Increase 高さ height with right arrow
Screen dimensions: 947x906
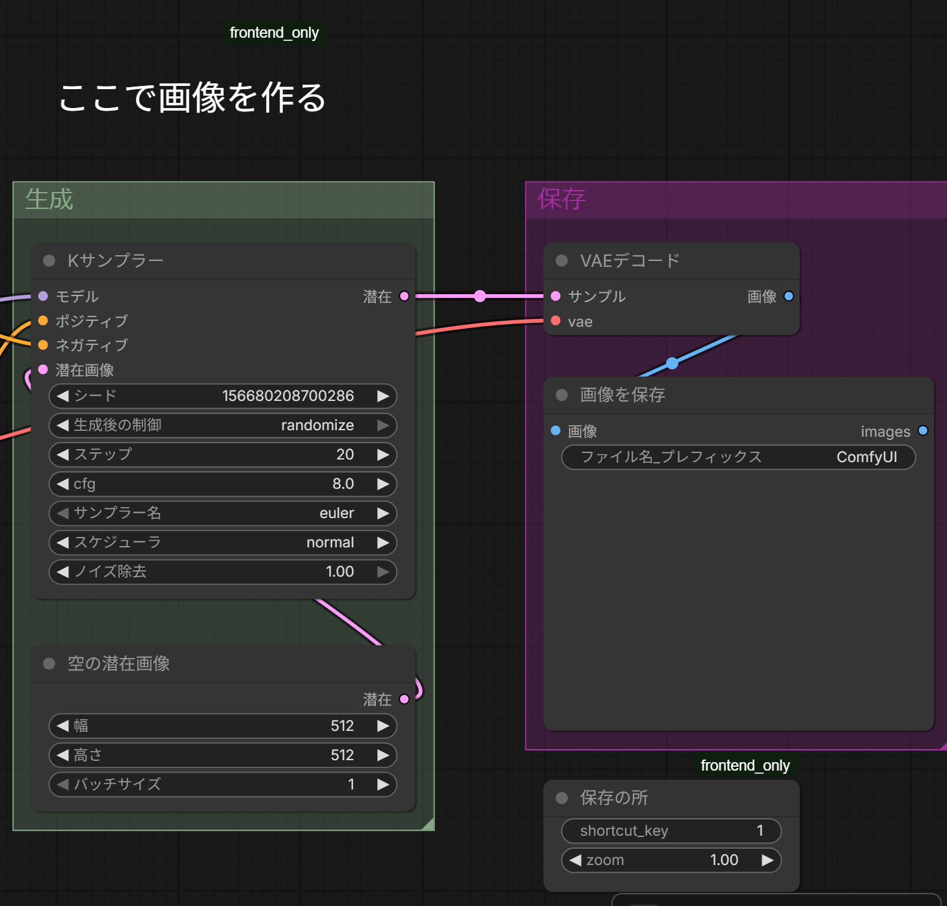(x=383, y=756)
